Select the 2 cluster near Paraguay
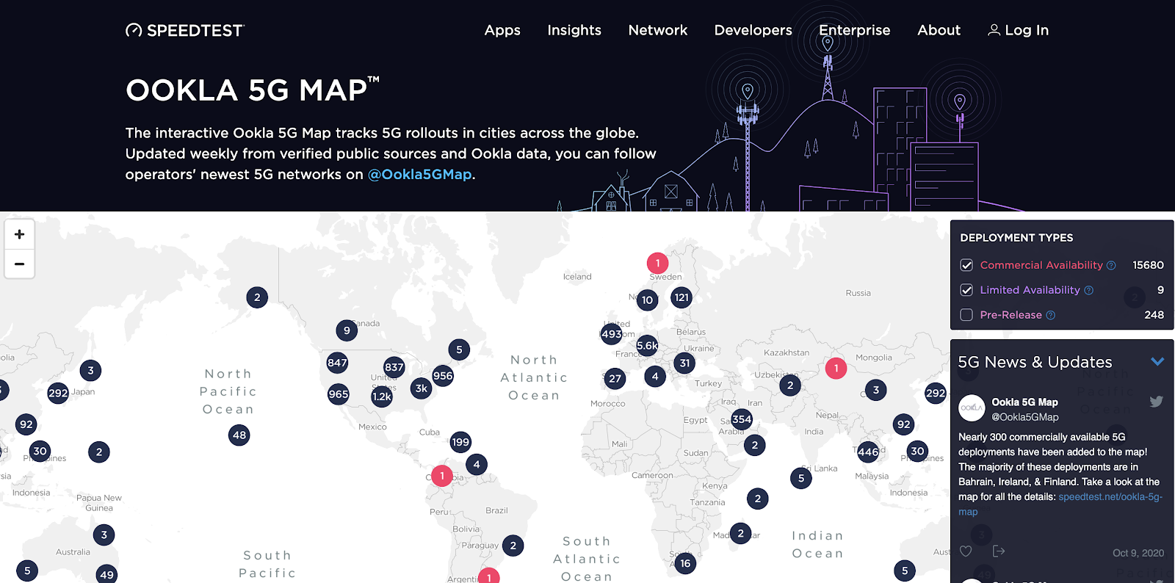The width and height of the screenshot is (1175, 583). (x=513, y=545)
